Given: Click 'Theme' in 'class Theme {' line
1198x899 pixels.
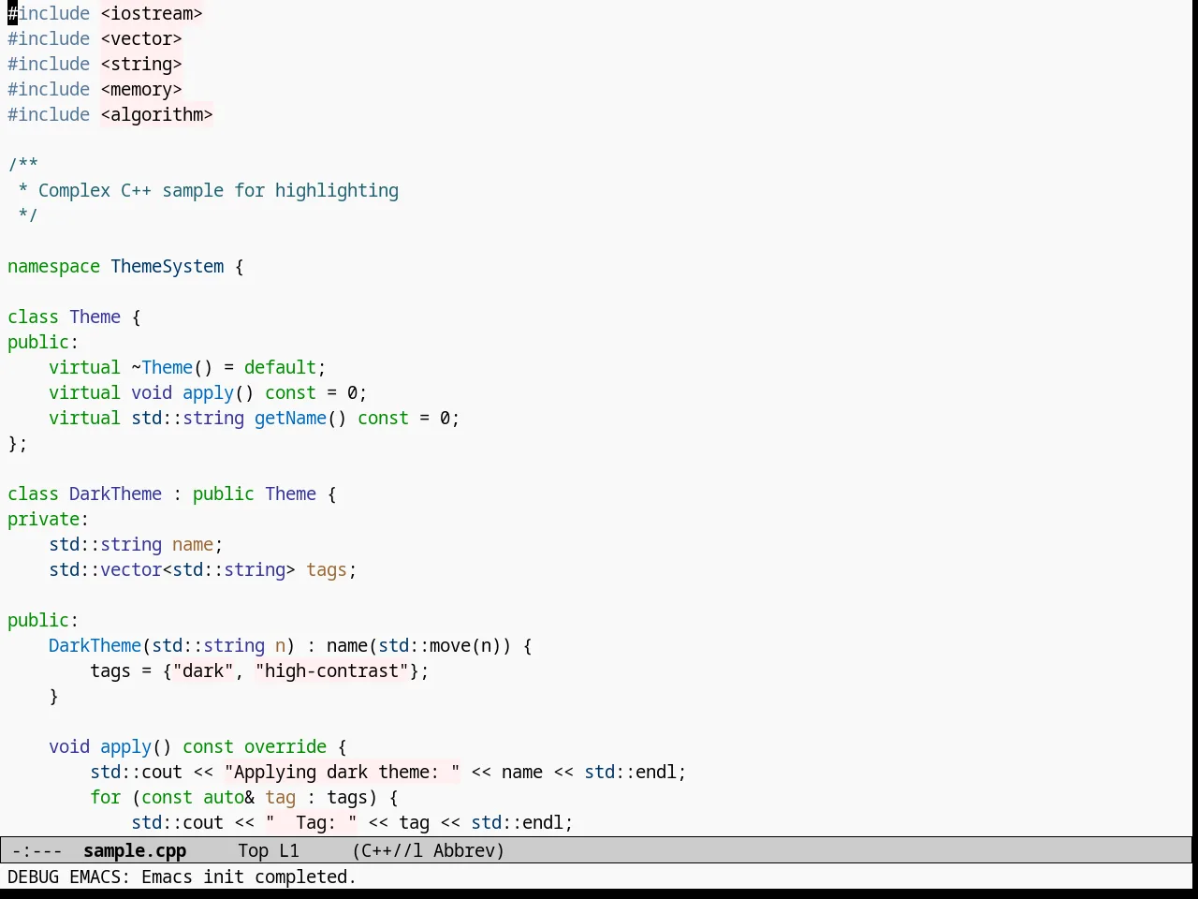Looking at the screenshot, I should pyautogui.click(x=95, y=317).
